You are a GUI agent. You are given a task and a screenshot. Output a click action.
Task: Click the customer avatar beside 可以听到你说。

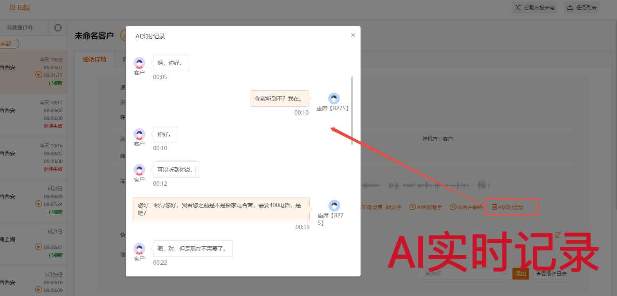[x=139, y=170]
